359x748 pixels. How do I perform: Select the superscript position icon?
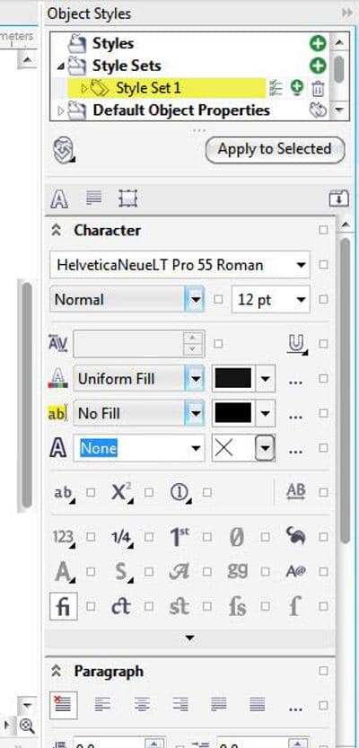(x=121, y=493)
